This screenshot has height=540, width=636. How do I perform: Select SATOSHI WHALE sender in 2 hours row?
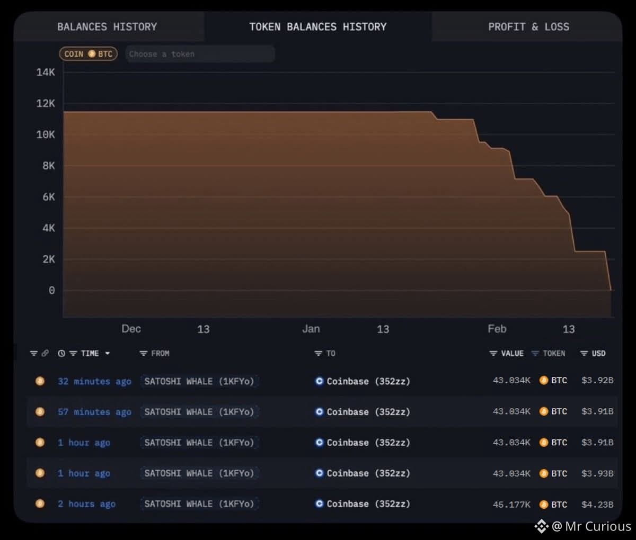click(199, 504)
